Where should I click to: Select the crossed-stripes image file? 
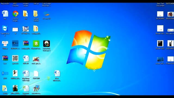(36, 59)
